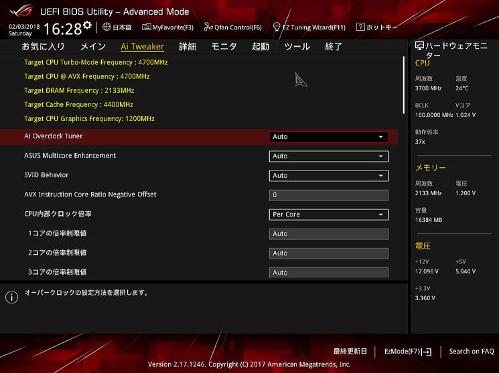Image resolution: width=499 pixels, height=373 pixels.
Task: Click hardware monitor display icon
Action: 419,46
